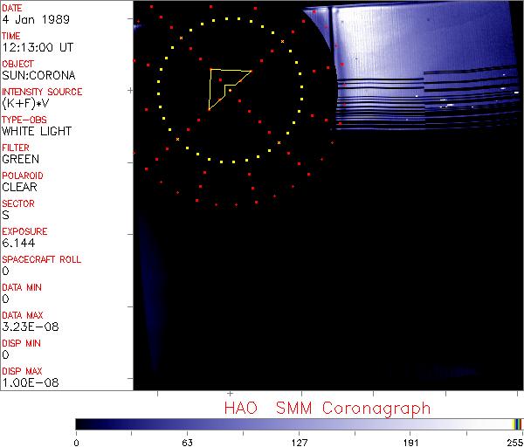This screenshot has width=524, height=447.
Task: Click the dark start of the color bar
Action: [x=81, y=423]
